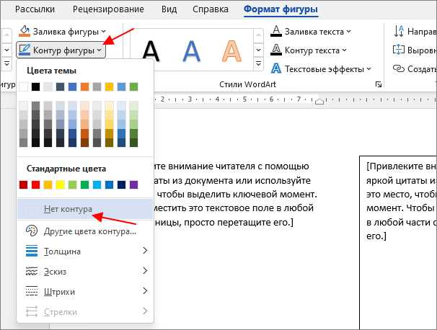Pick the green theme color swatch

tap(134, 87)
